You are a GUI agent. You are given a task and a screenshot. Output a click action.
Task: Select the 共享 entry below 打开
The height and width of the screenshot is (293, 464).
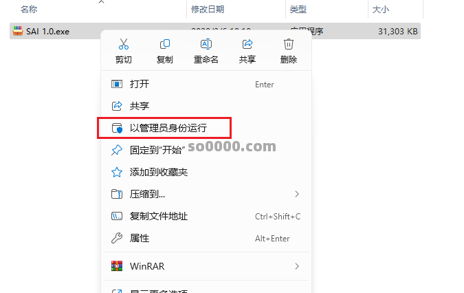click(206, 106)
